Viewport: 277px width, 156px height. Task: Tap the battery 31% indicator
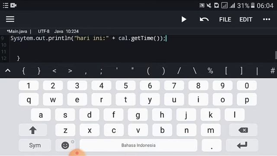[x=246, y=6]
